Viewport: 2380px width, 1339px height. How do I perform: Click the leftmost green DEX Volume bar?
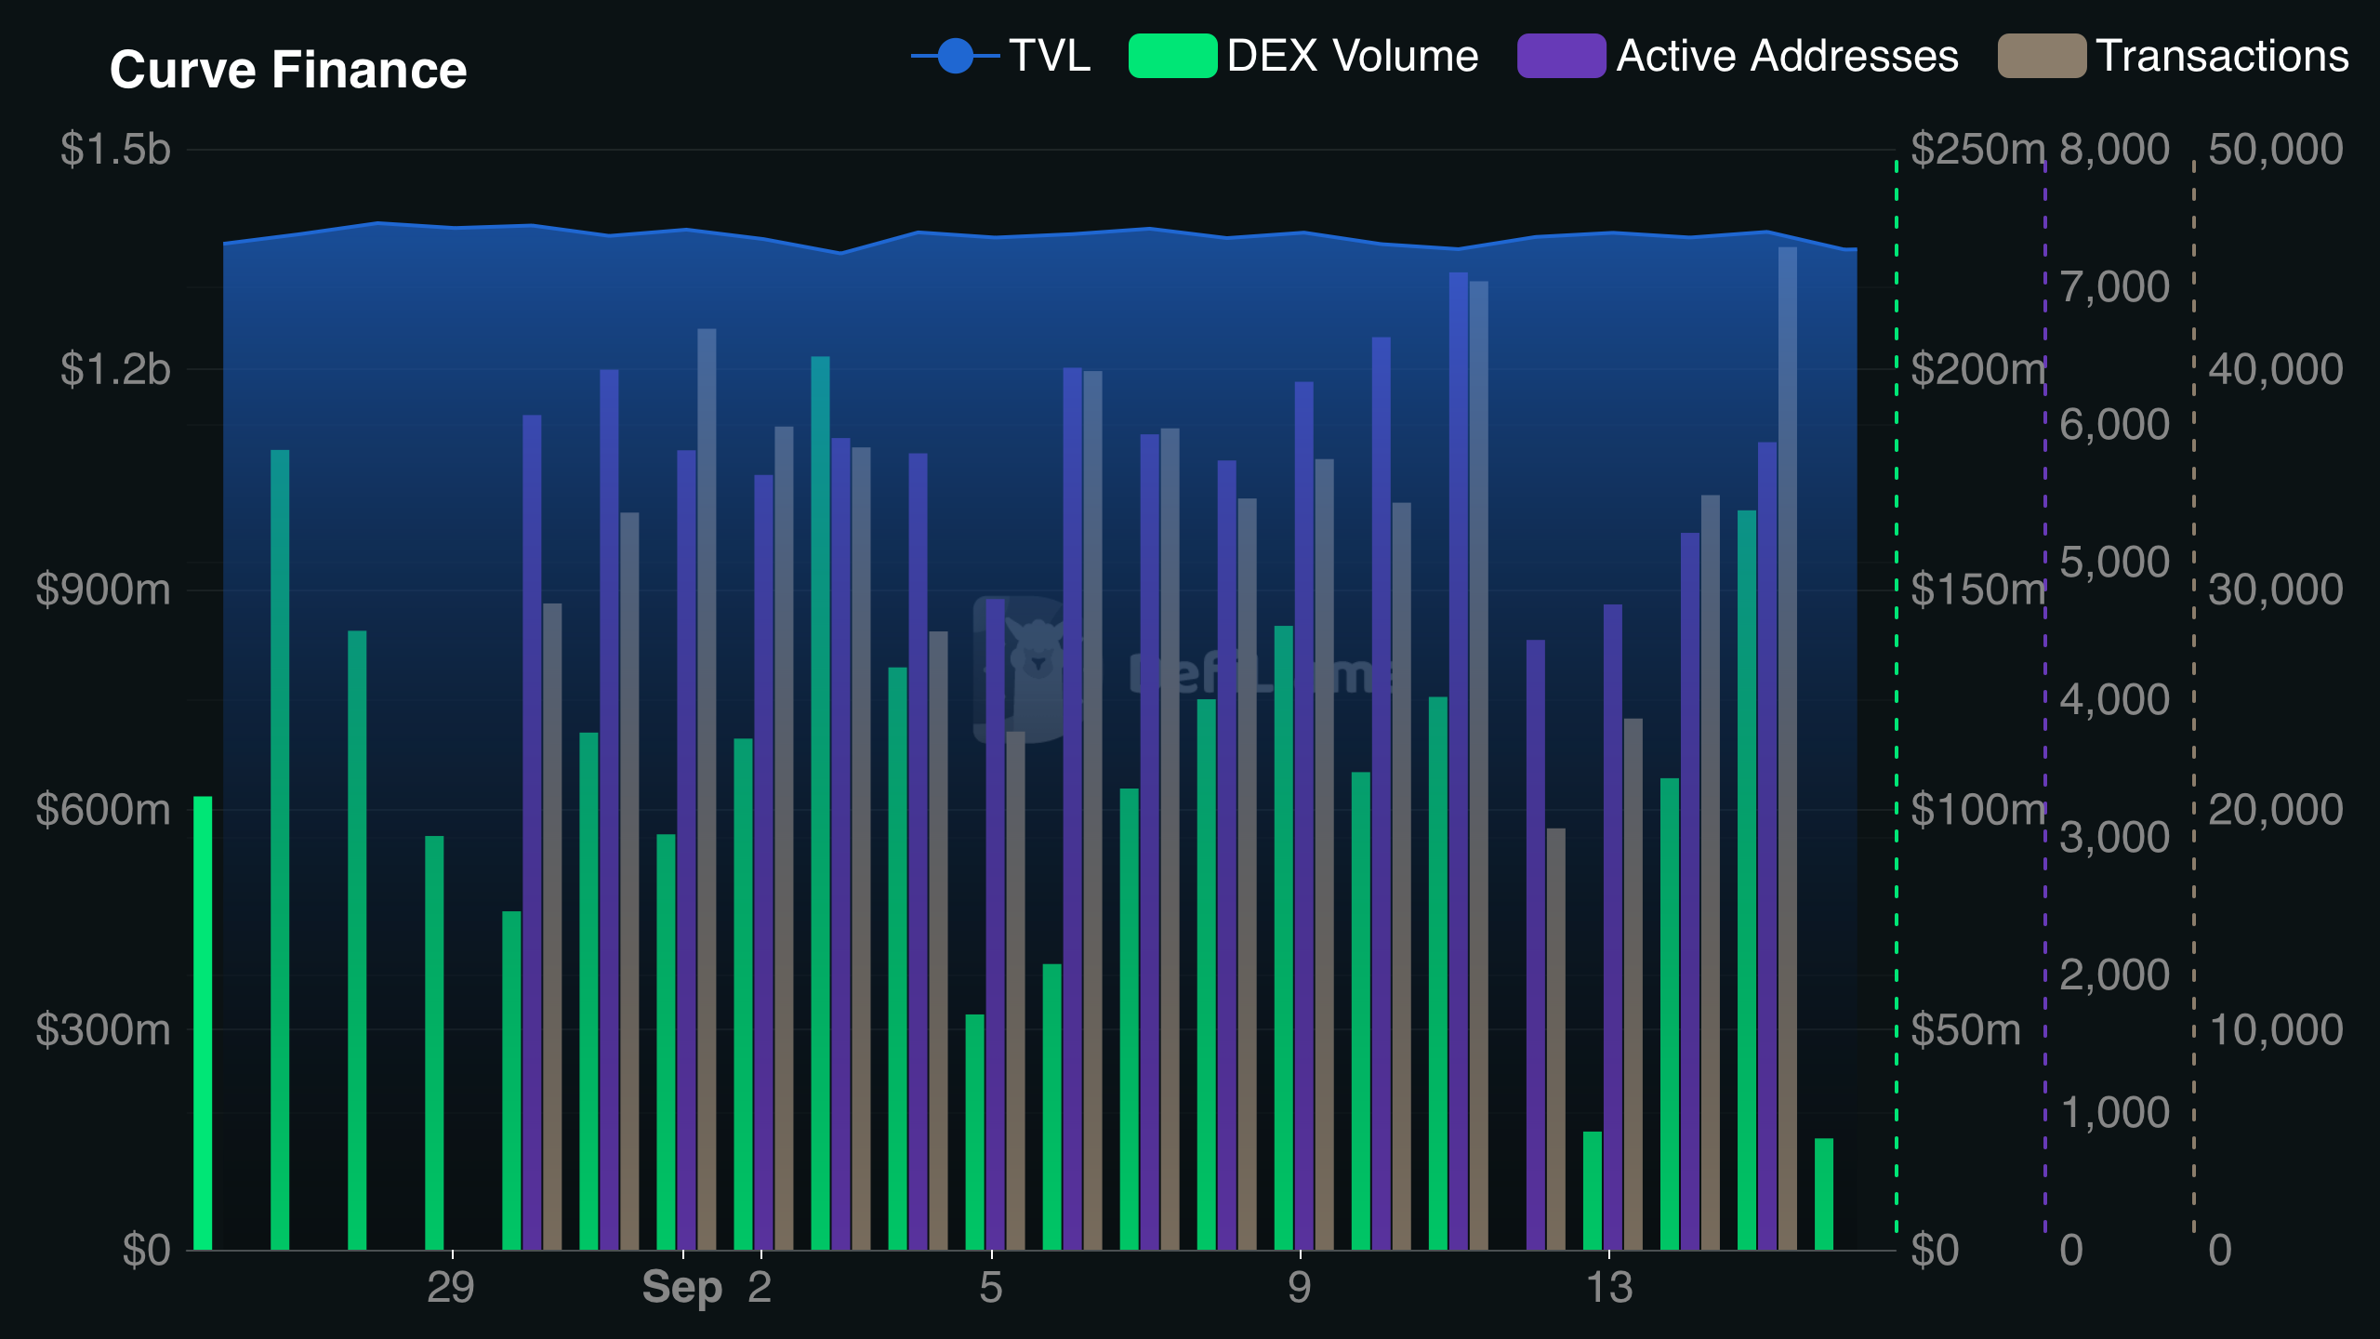tap(203, 1023)
